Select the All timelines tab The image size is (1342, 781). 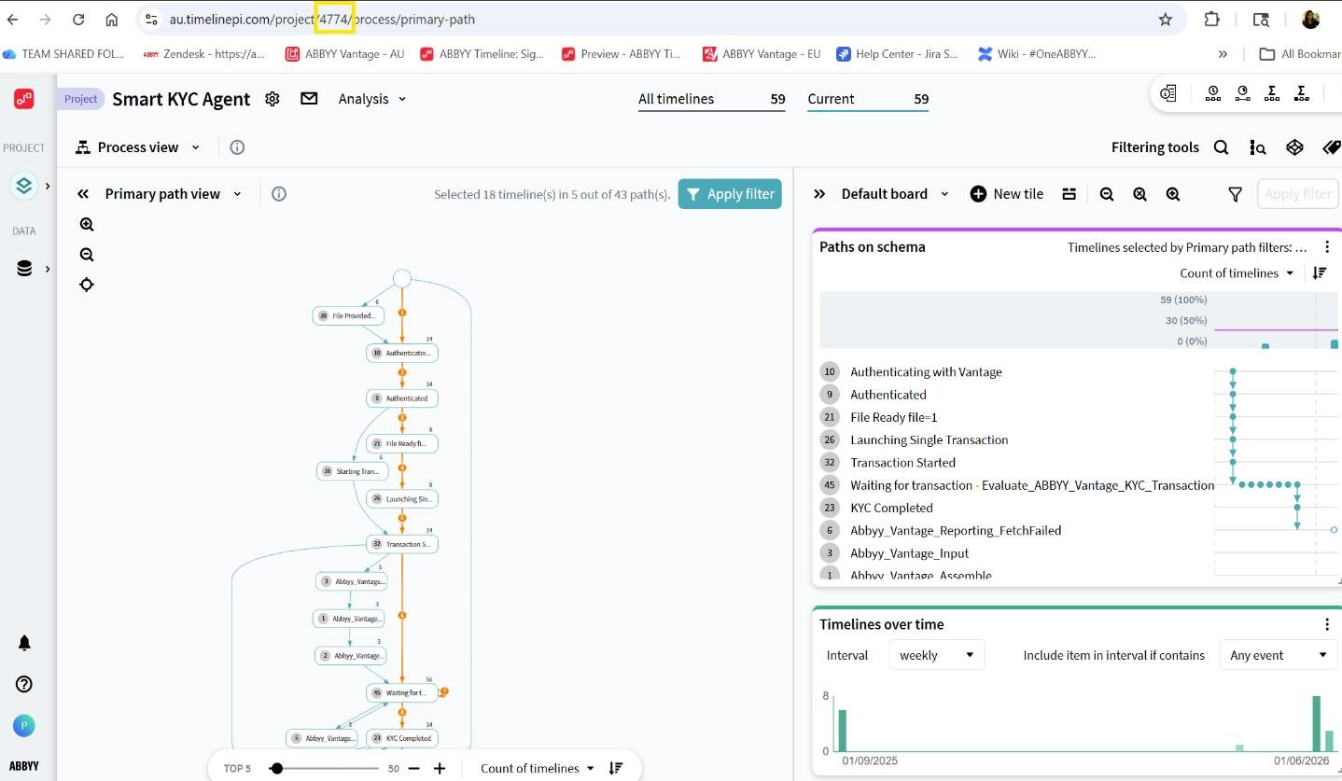click(x=711, y=99)
